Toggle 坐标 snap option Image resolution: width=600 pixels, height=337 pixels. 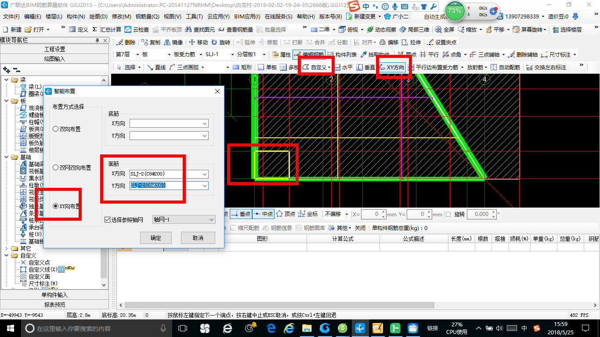pos(308,214)
